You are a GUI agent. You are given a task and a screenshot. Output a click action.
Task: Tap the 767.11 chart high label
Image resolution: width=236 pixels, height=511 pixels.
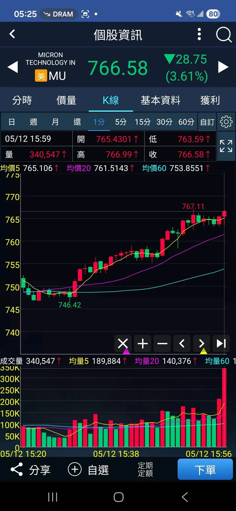click(x=193, y=206)
